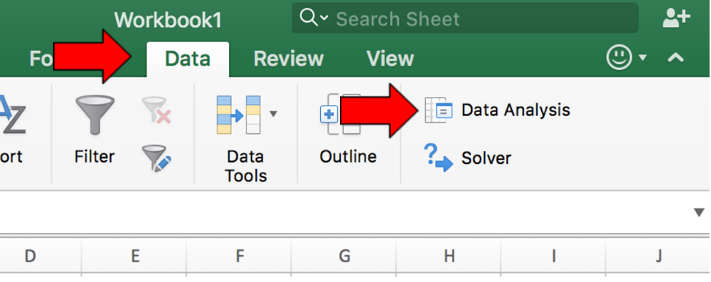
Task: Launch Data Analysis tool
Action: coord(497,110)
